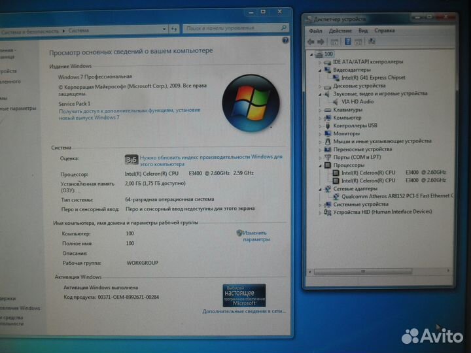Screen dimensions: 471x353
Task: Click the WORKGROUP value text
Action: pyautogui.click(x=142, y=263)
